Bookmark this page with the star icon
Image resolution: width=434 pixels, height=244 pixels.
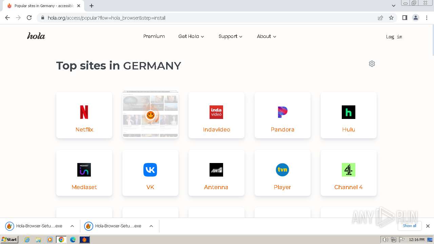[391, 18]
